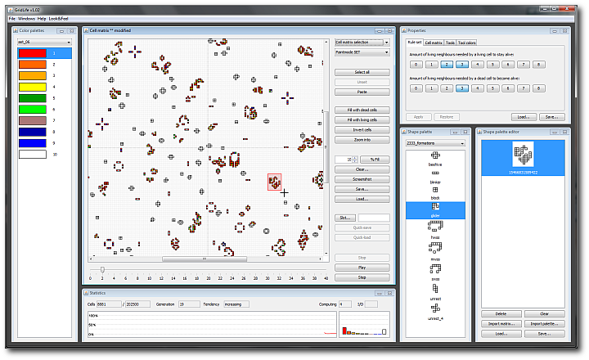Toggle stay-alive neighbour count 2
The image size is (589, 360).
point(445,64)
